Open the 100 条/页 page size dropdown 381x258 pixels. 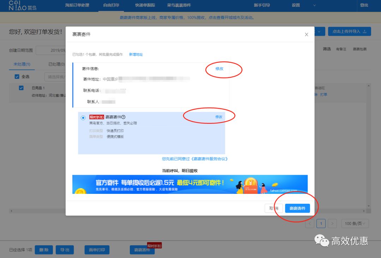pyautogui.click(x=355, y=223)
